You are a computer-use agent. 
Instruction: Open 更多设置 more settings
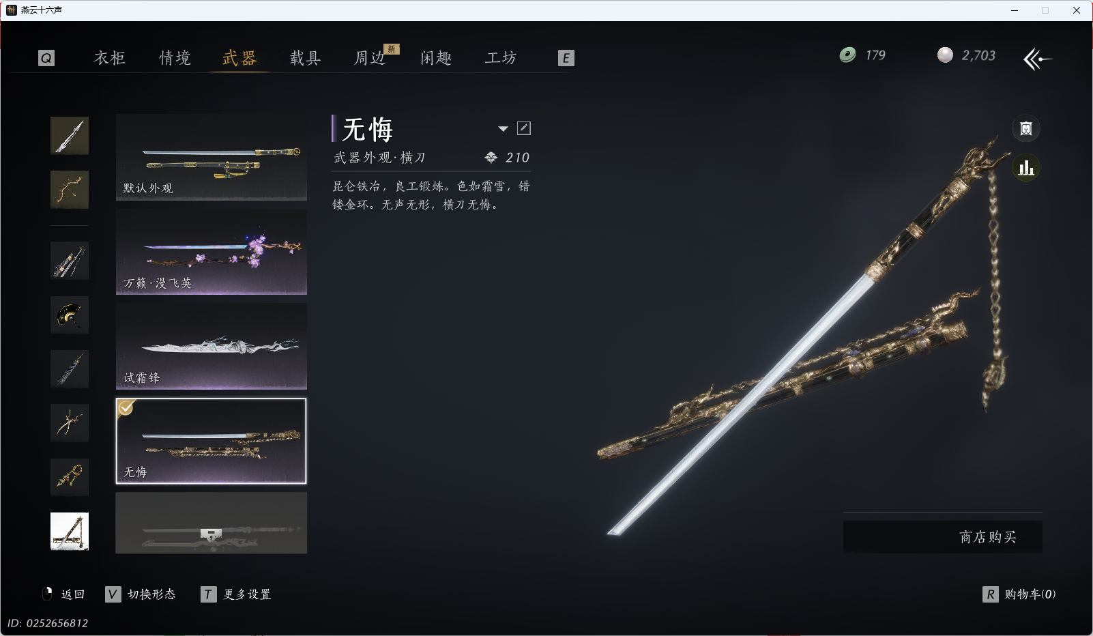[237, 594]
